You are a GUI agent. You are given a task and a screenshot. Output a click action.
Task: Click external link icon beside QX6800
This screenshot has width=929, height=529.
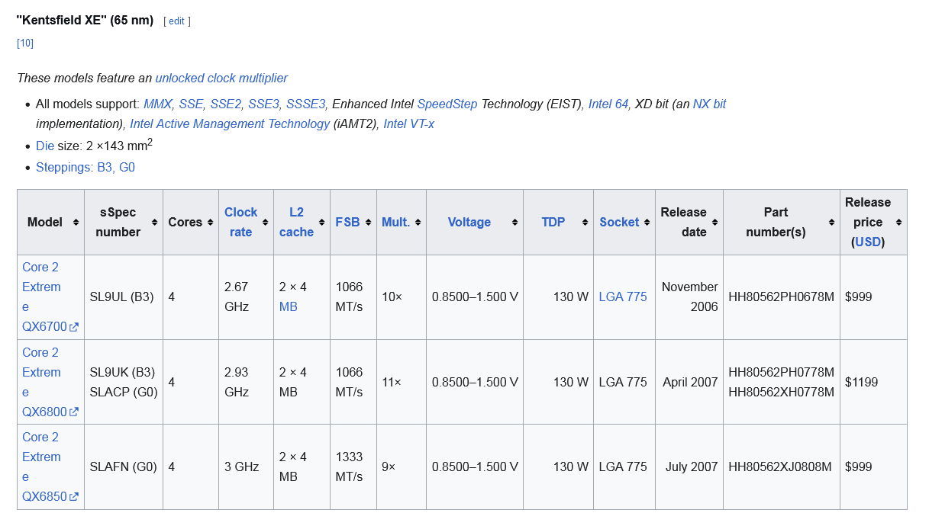click(74, 412)
